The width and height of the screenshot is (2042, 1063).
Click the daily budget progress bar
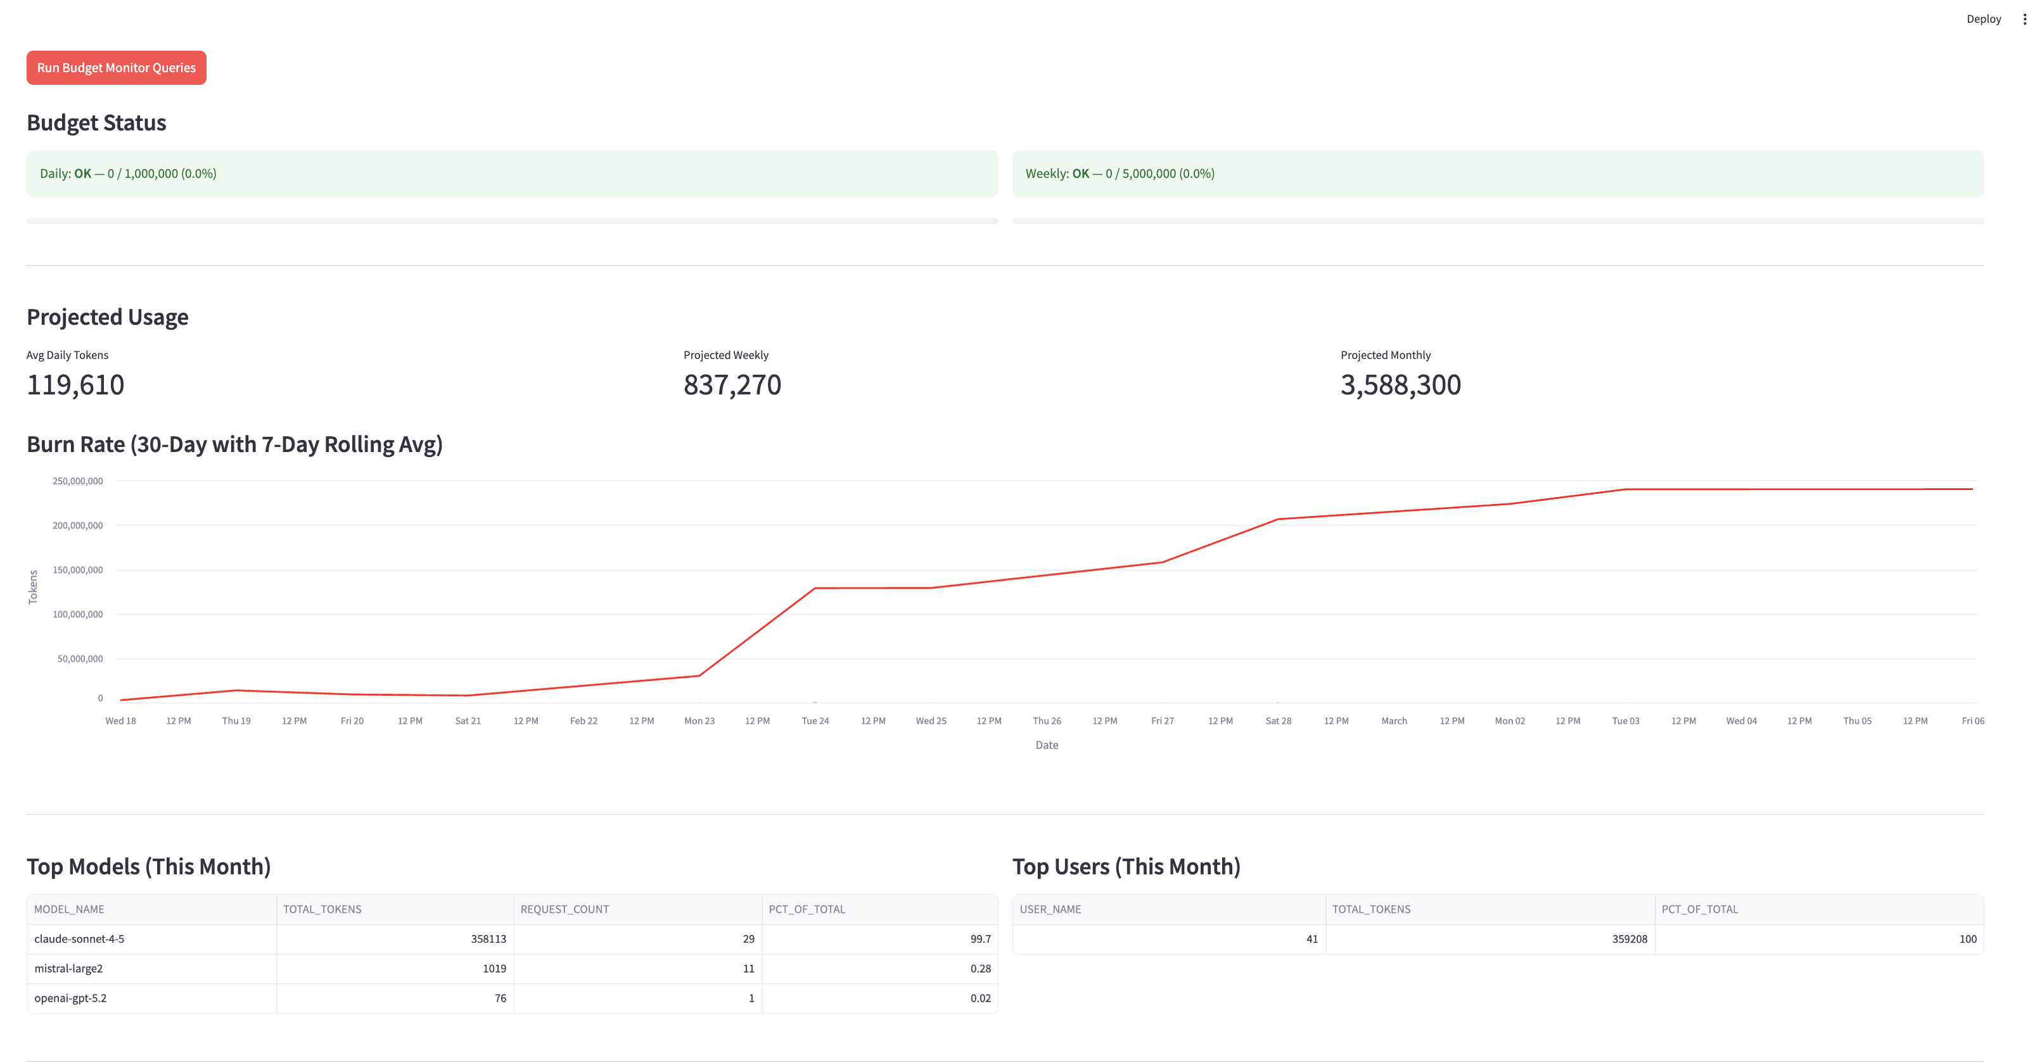pos(511,221)
